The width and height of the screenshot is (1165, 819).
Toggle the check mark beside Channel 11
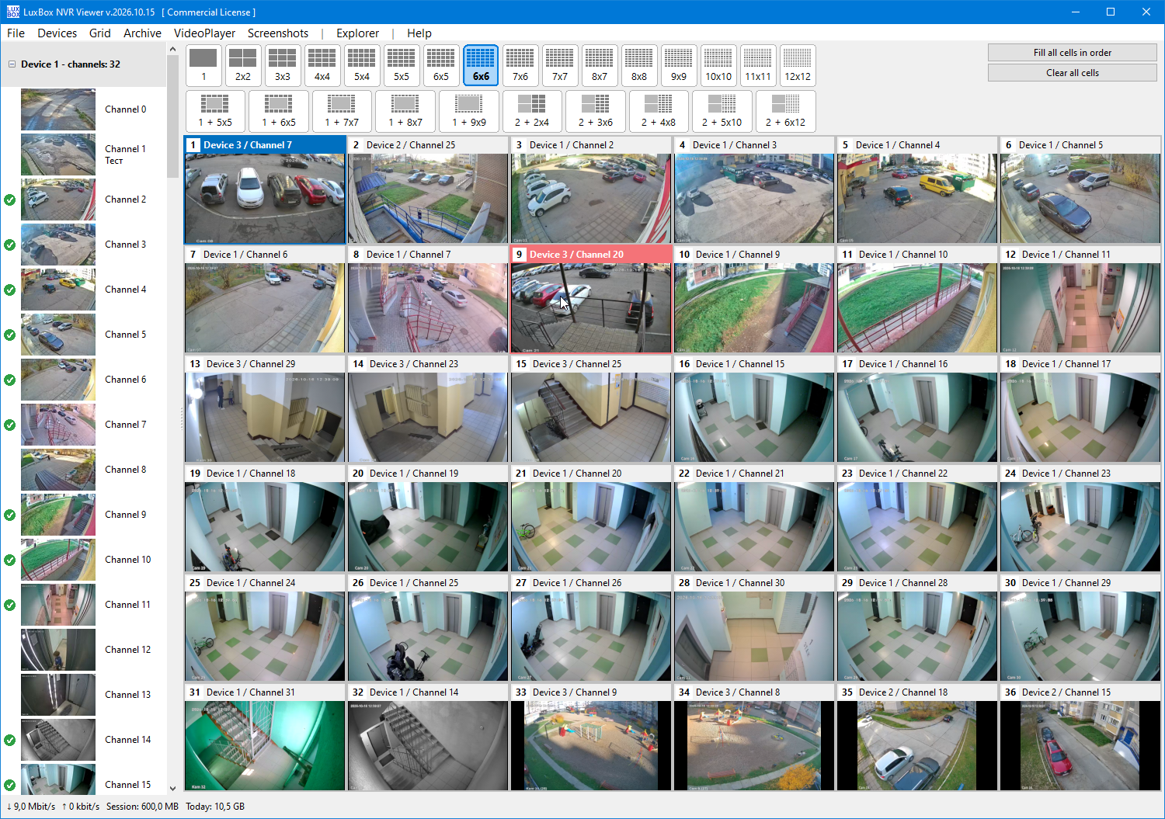tap(10, 605)
